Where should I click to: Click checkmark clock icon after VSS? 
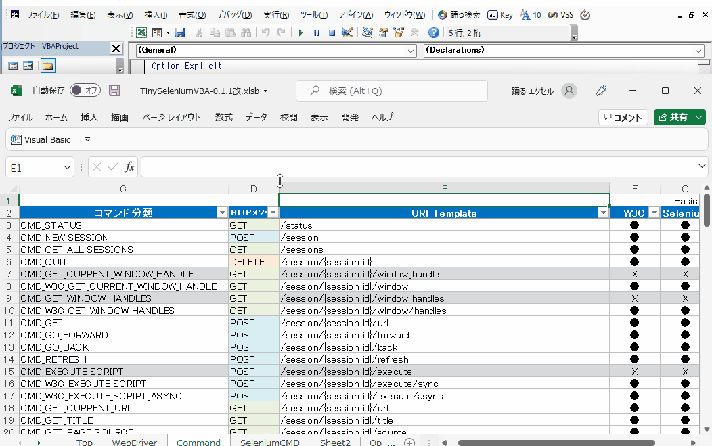point(585,15)
